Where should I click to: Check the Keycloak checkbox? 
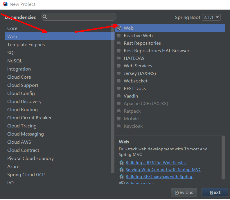coord(119,126)
